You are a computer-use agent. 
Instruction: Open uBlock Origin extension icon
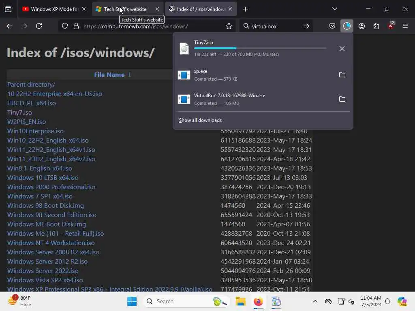tap(391, 26)
